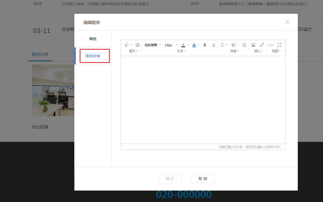Click the indent icon
This screenshot has height=202, width=323.
pyautogui.click(x=244, y=45)
